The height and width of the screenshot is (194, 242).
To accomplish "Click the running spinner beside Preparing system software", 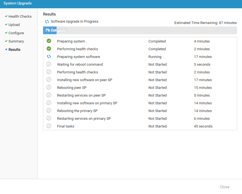I will pos(49,57).
